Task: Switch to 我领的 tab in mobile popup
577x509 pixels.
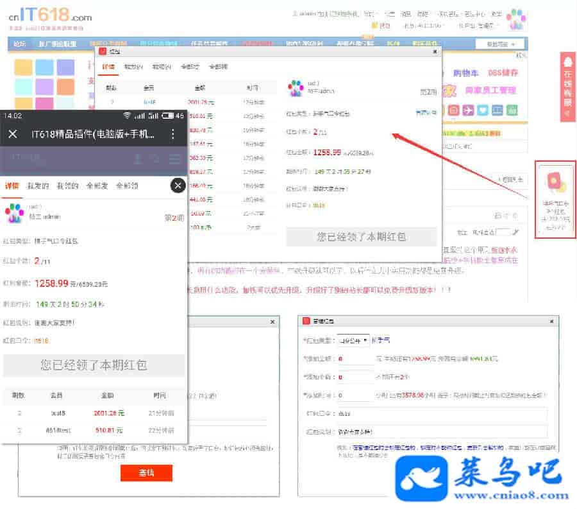Action: pyautogui.click(x=68, y=186)
